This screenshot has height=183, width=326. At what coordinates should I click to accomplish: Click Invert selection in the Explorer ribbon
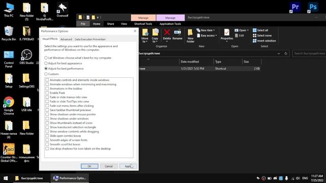click(x=264, y=41)
